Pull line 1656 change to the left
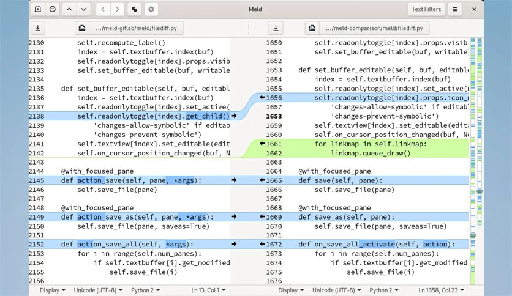 [x=262, y=97]
